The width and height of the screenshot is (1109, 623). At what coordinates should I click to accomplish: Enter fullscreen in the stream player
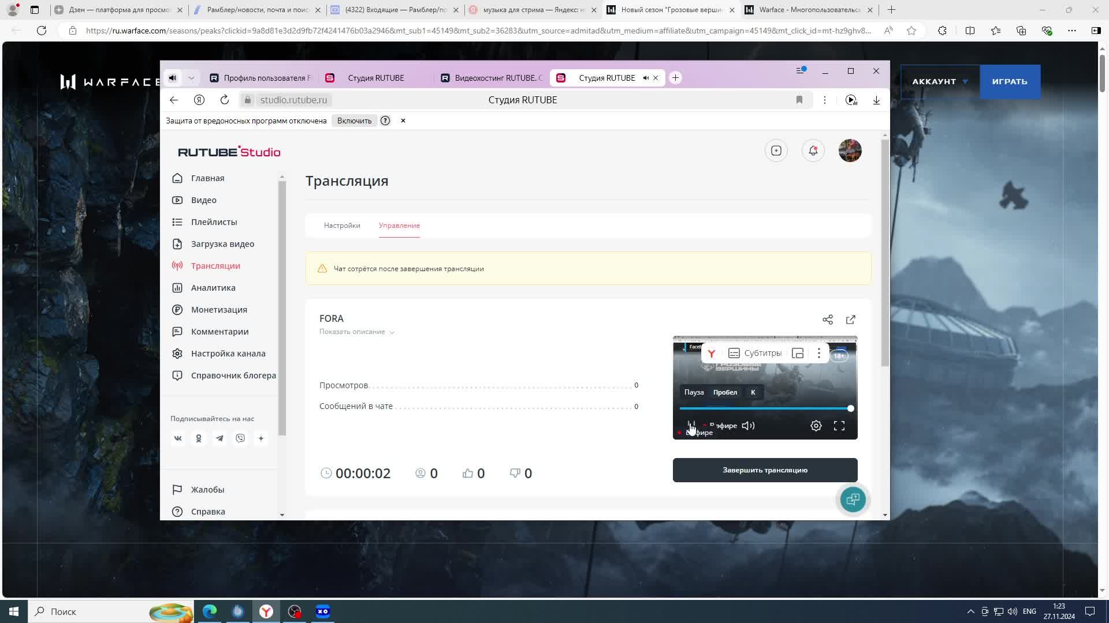[839, 426]
